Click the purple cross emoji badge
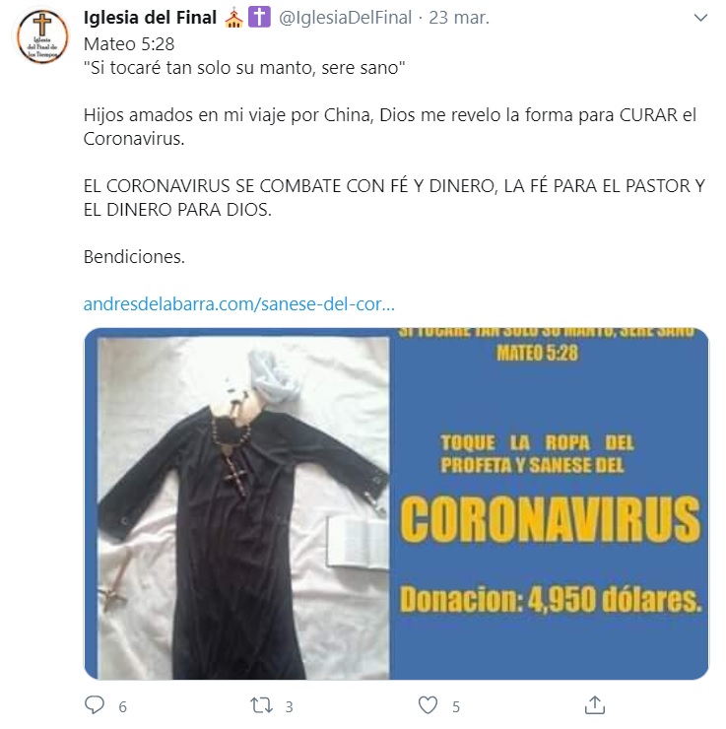Image resolution: width=726 pixels, height=729 pixels. coord(259,18)
